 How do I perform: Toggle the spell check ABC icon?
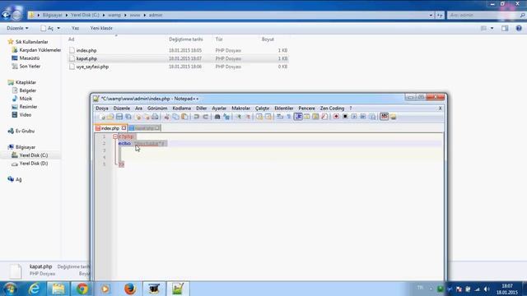[x=385, y=117]
